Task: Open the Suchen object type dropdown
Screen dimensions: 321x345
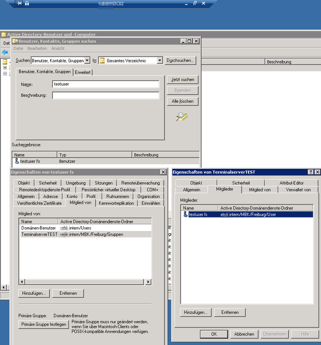Action: pos(87,60)
